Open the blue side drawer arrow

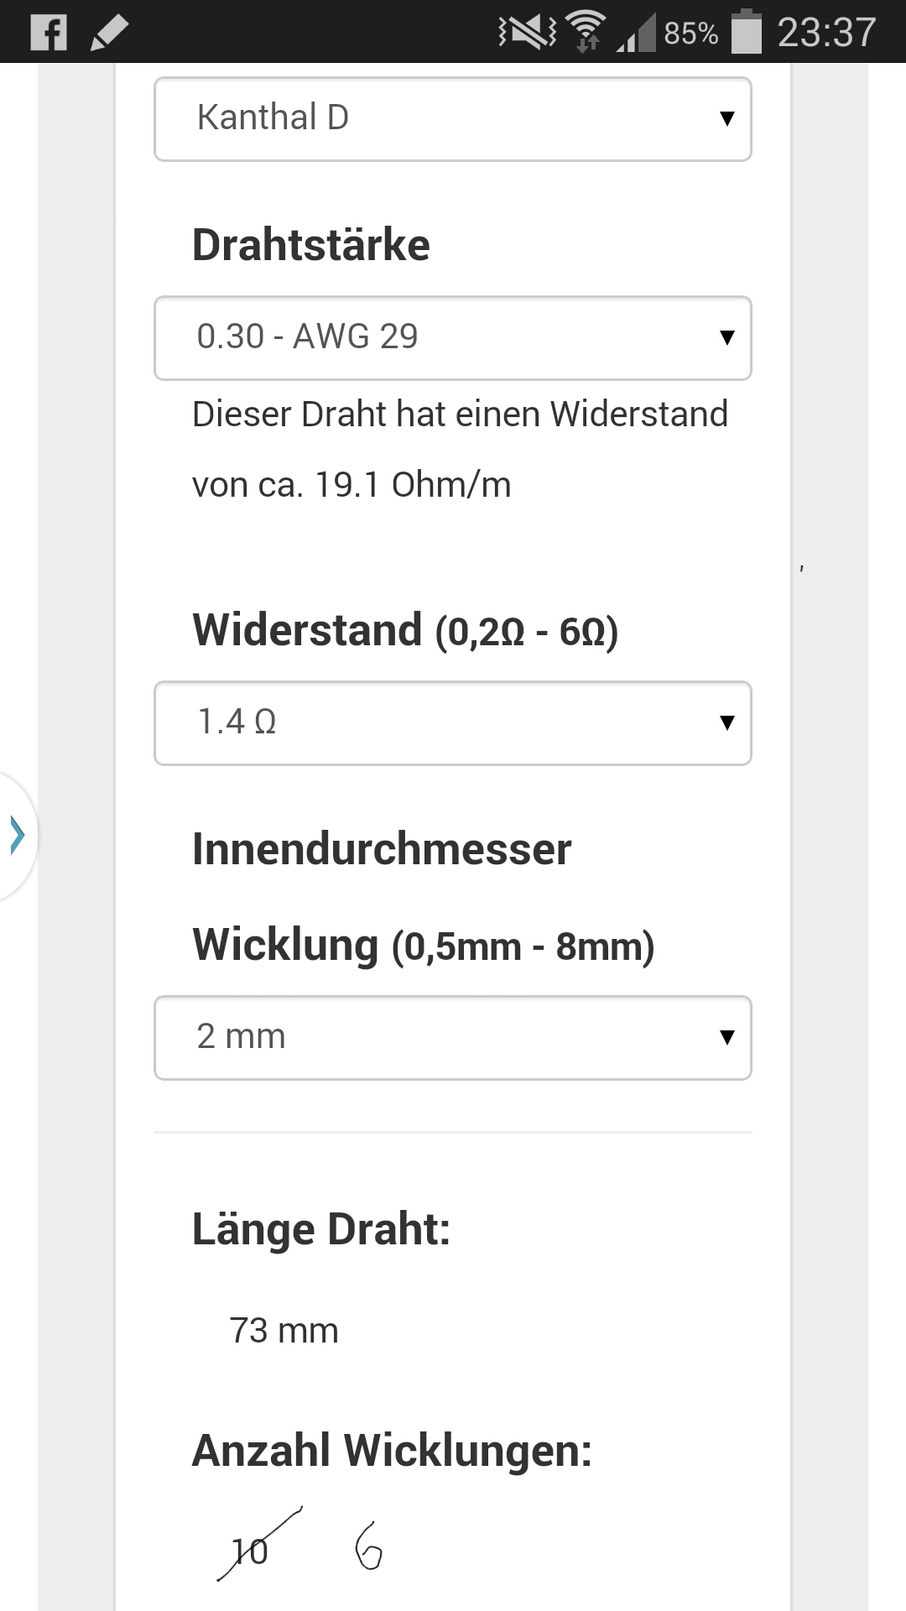[x=18, y=835]
